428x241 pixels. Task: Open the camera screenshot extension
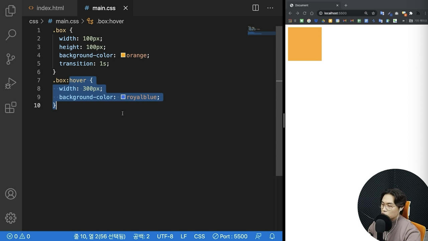(397, 13)
